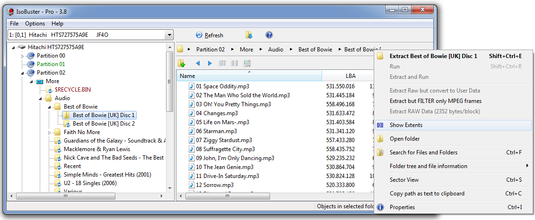
Task: Choose Show Extents in context menu
Action: (x=453, y=125)
